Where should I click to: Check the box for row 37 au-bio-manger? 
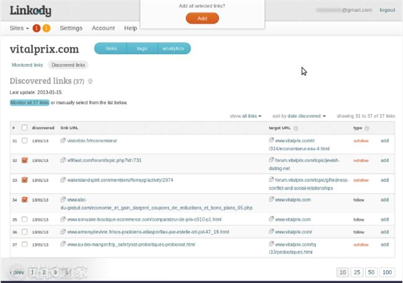pyautogui.click(x=24, y=244)
